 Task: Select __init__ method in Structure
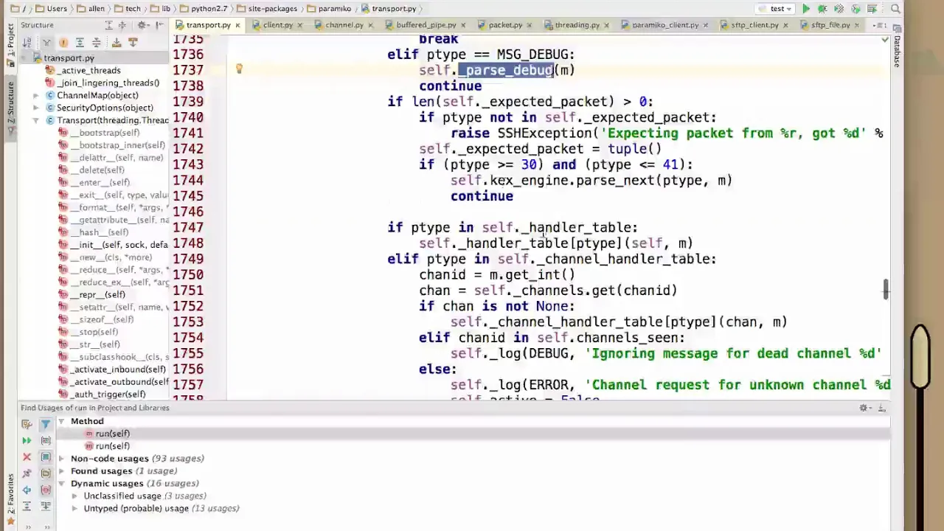[114, 245]
